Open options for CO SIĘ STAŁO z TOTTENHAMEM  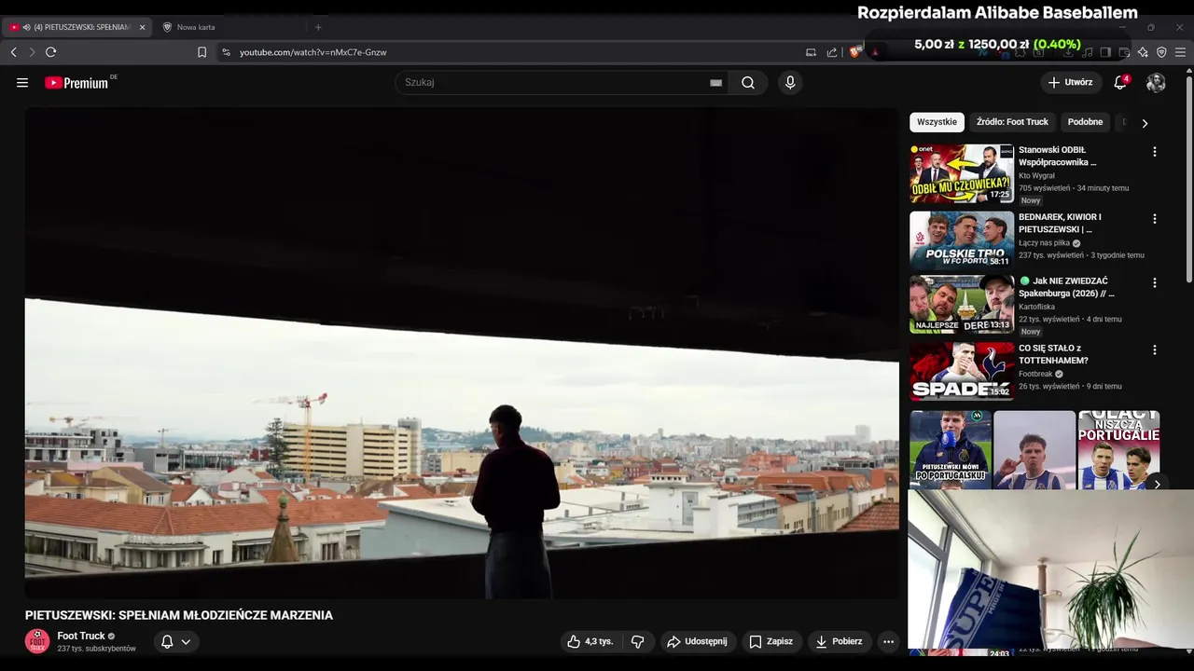[1154, 350]
